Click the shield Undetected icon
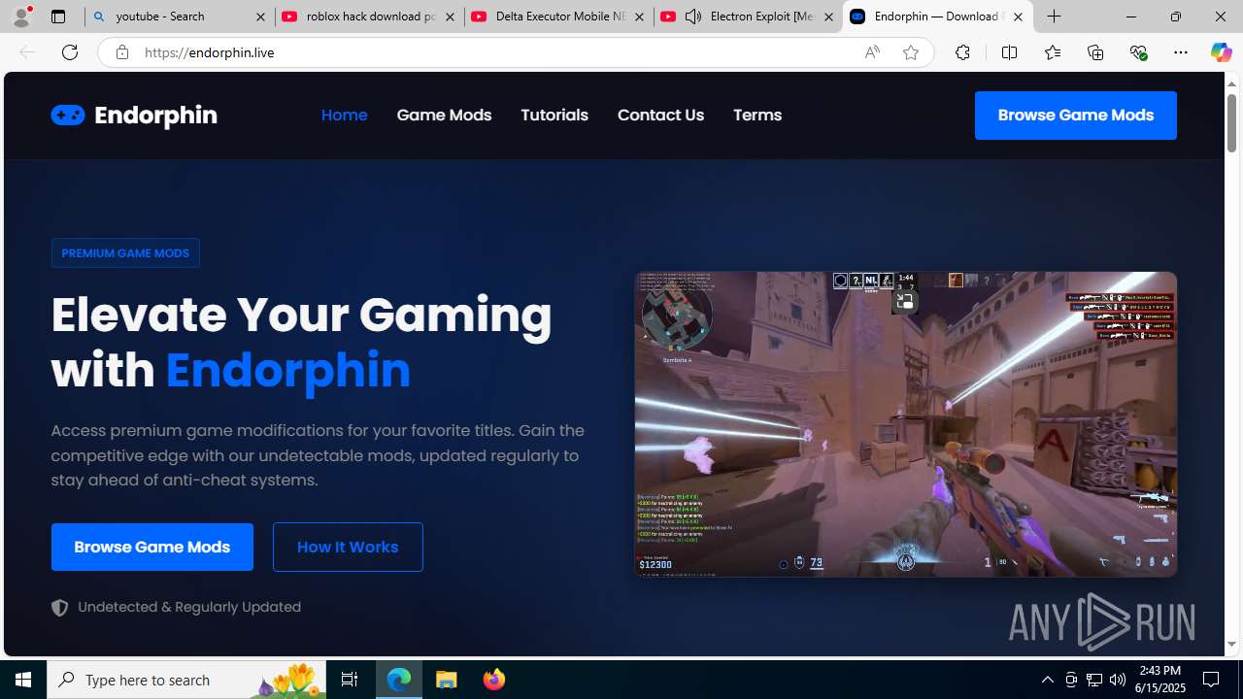The image size is (1243, 699). pos(60,608)
